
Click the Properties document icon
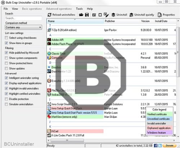[x=159, y=15]
